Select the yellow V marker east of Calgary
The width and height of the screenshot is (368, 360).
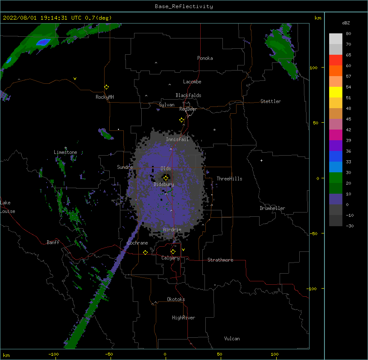point(183,250)
